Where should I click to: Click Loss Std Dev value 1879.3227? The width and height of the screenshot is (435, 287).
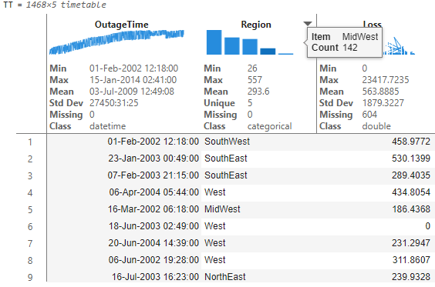383,103
